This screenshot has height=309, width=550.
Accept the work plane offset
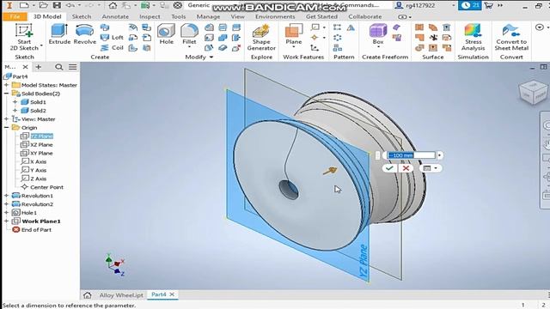(389, 168)
